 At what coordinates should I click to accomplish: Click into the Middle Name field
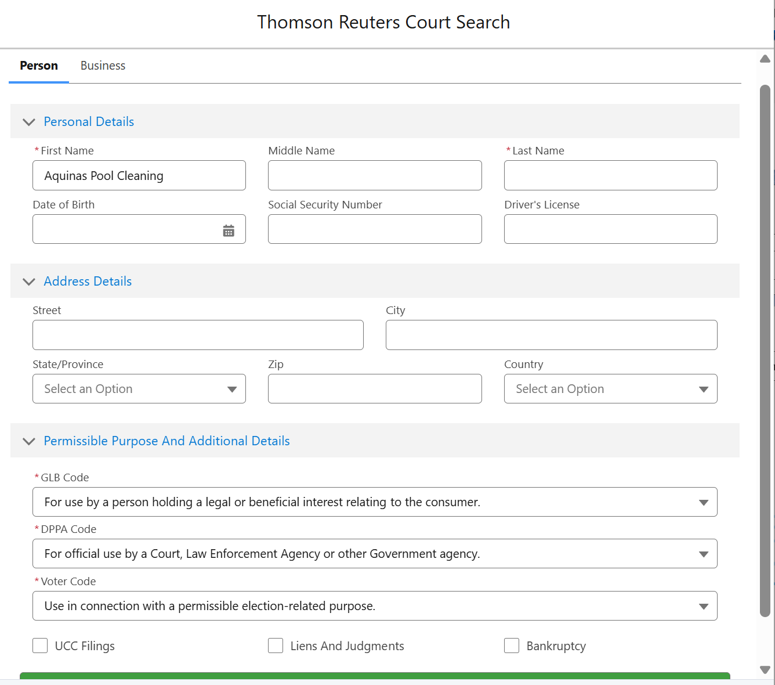coord(375,175)
